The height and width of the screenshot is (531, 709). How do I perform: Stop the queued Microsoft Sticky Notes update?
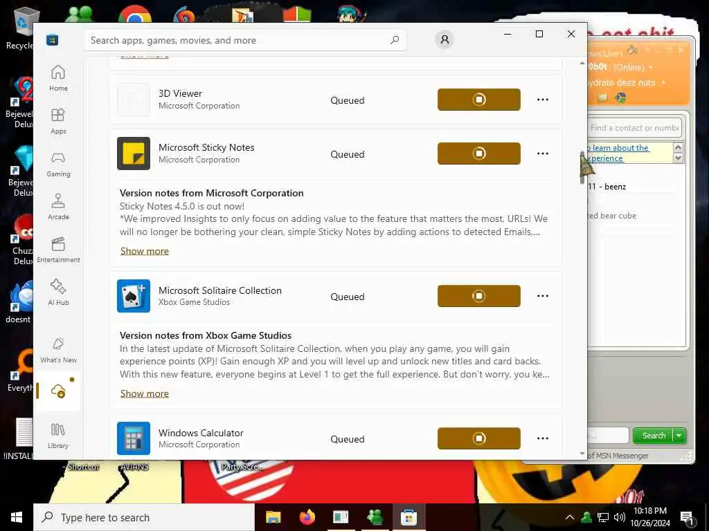[479, 153]
